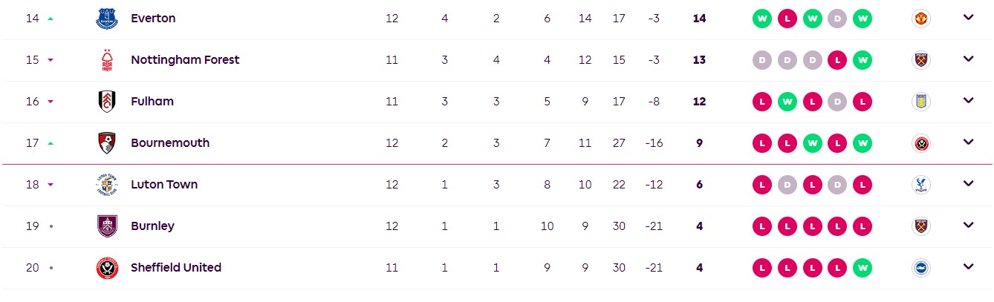Click Fulham's next opponent Aston Villa badge
Screen dimensions: 994x302
click(921, 102)
